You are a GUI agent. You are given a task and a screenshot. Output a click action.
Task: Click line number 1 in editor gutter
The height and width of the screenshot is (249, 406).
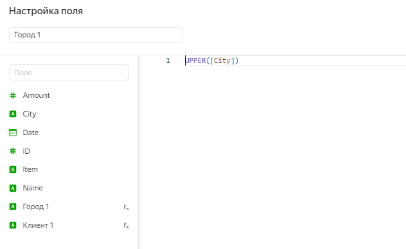tap(168, 60)
